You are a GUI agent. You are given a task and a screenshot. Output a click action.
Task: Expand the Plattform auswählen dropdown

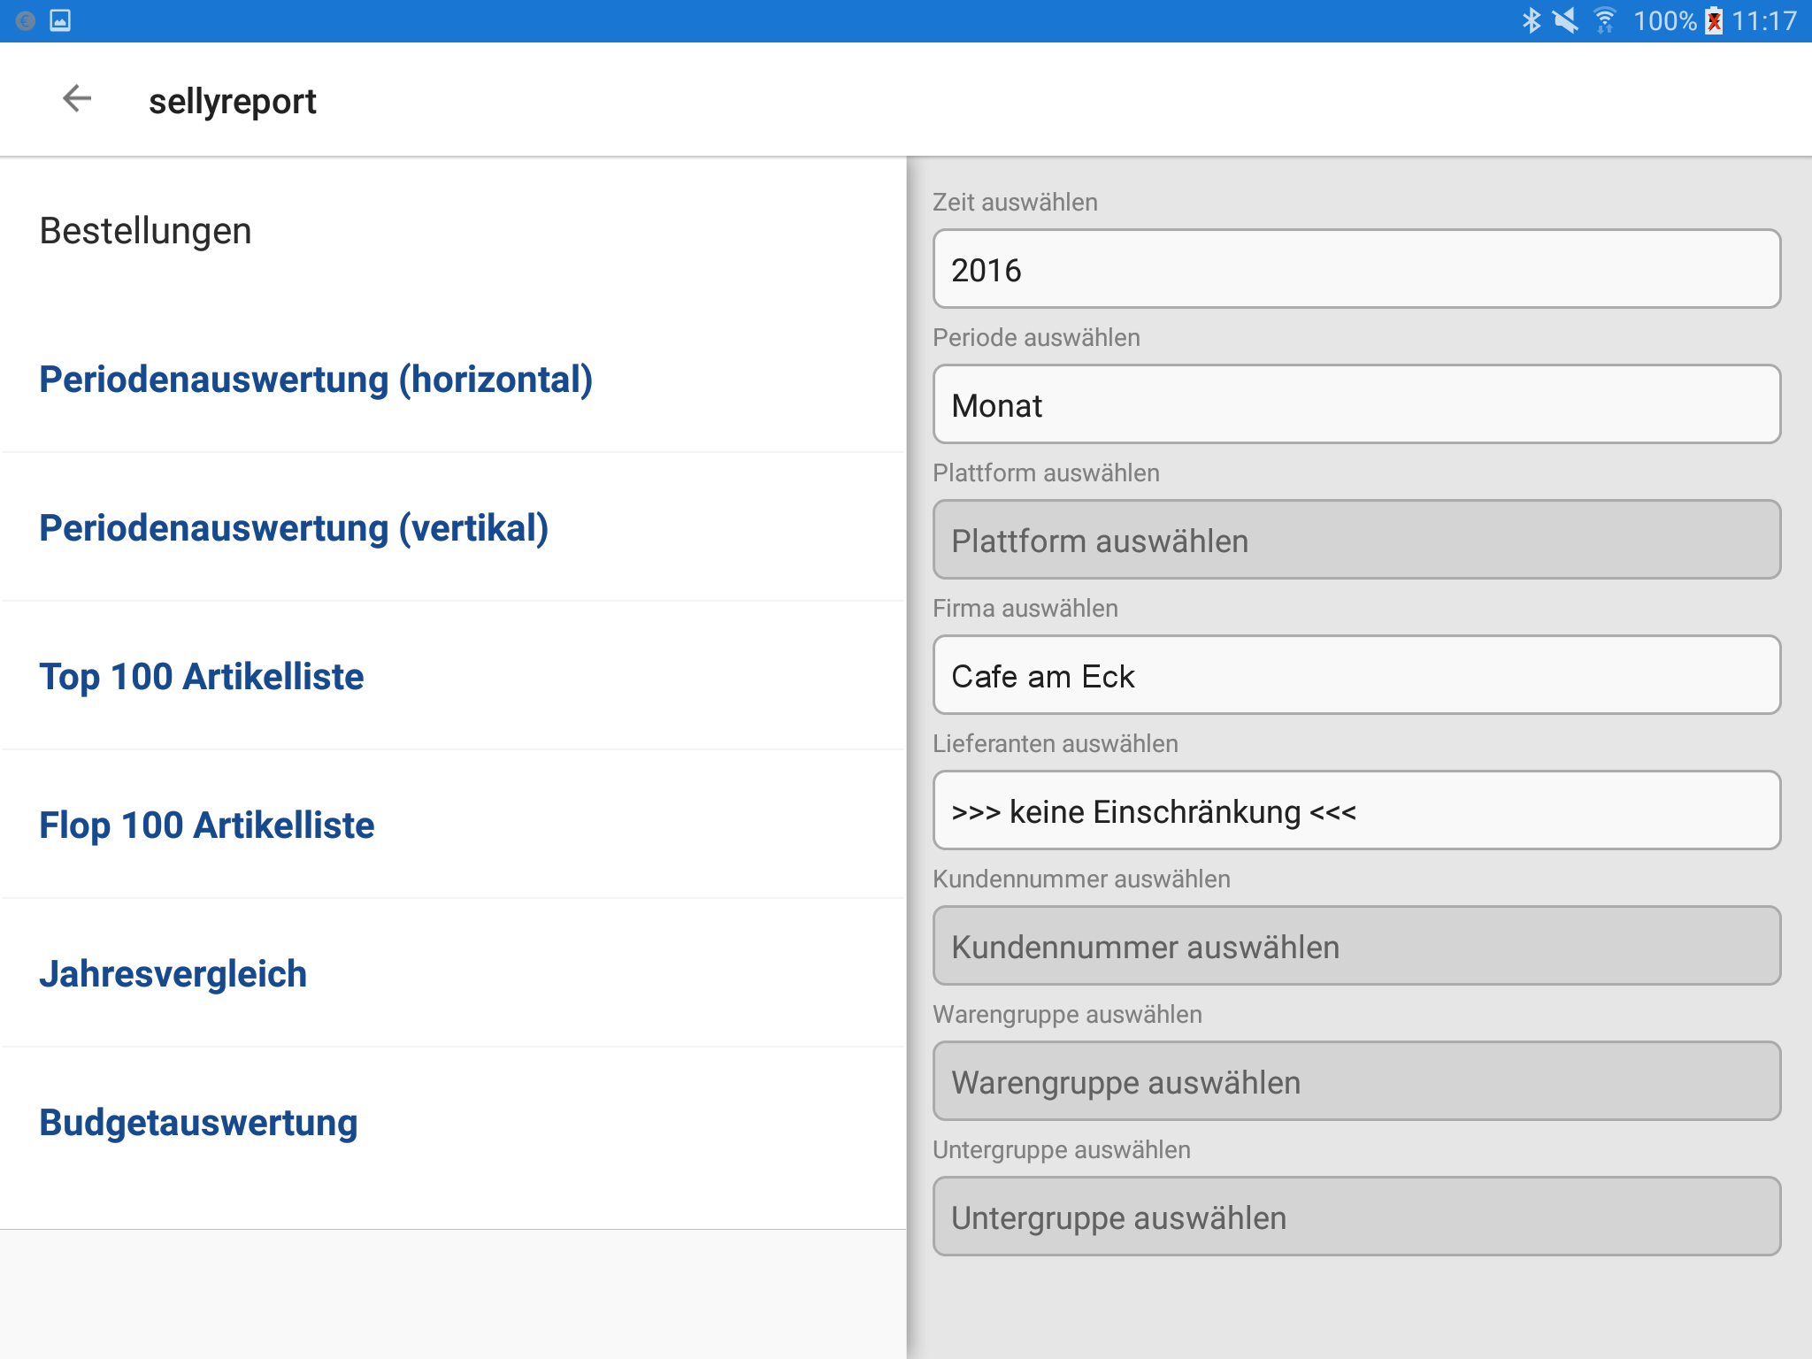[1356, 540]
